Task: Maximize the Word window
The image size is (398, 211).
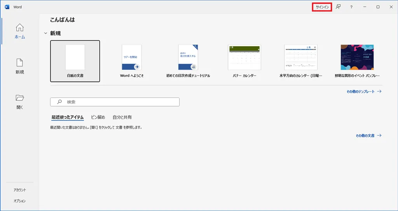Action: [378, 7]
